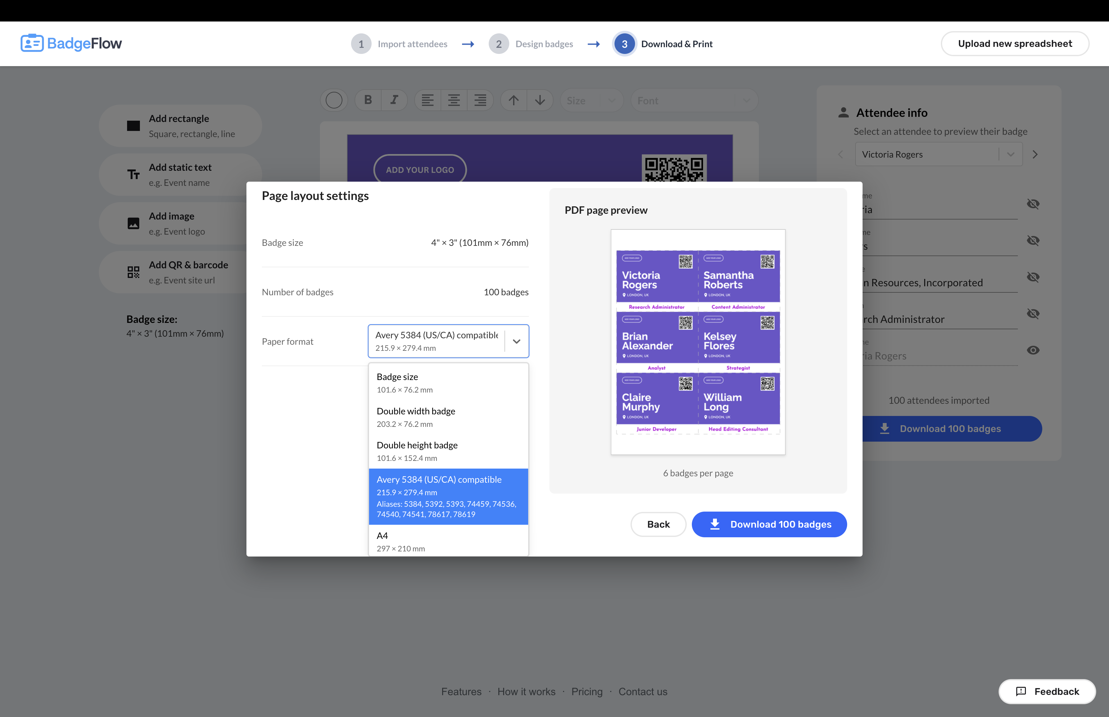This screenshot has height=717, width=1109.
Task: Select Double height badge option
Action: [x=448, y=451]
